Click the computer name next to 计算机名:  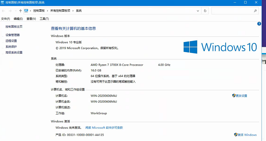[x=104, y=96]
